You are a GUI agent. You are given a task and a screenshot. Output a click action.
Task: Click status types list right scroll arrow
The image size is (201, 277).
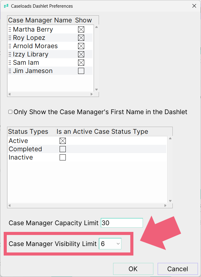[165, 206]
